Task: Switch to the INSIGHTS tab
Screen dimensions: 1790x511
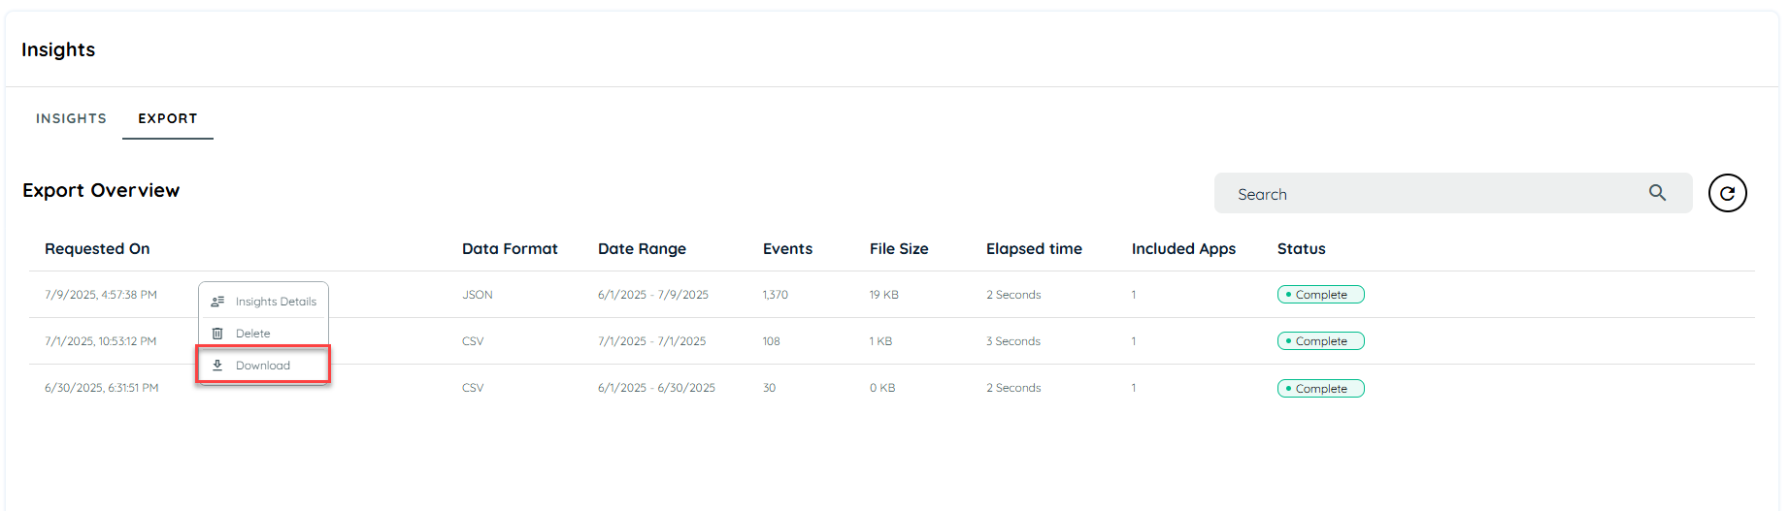Action: point(71,118)
